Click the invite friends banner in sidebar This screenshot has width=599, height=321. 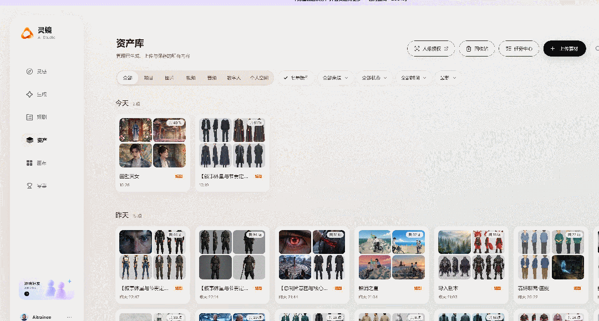(x=46, y=289)
